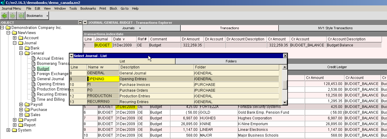Switch to the Folders tab
387x139 pixels.
click(231, 61)
